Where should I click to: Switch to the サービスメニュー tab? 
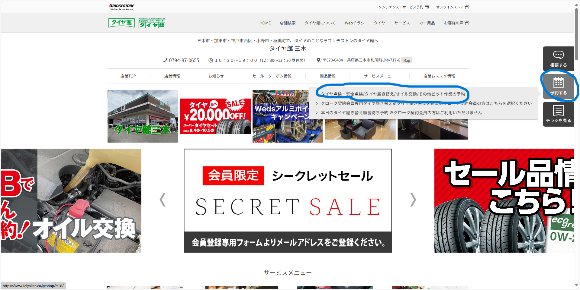379,76
